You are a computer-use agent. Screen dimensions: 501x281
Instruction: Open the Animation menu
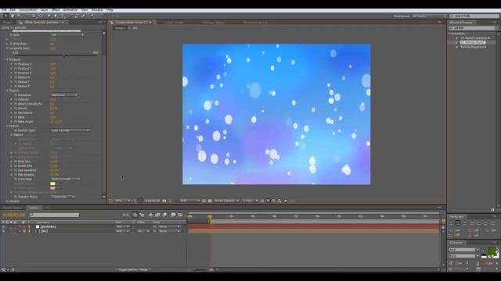[x=70, y=10]
